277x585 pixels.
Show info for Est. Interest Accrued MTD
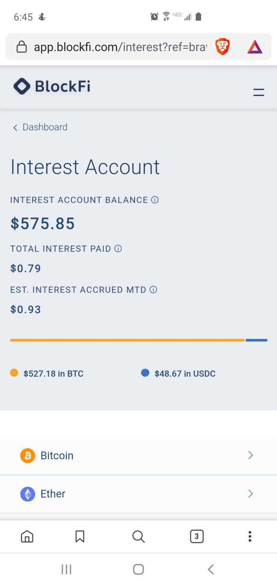click(x=153, y=290)
